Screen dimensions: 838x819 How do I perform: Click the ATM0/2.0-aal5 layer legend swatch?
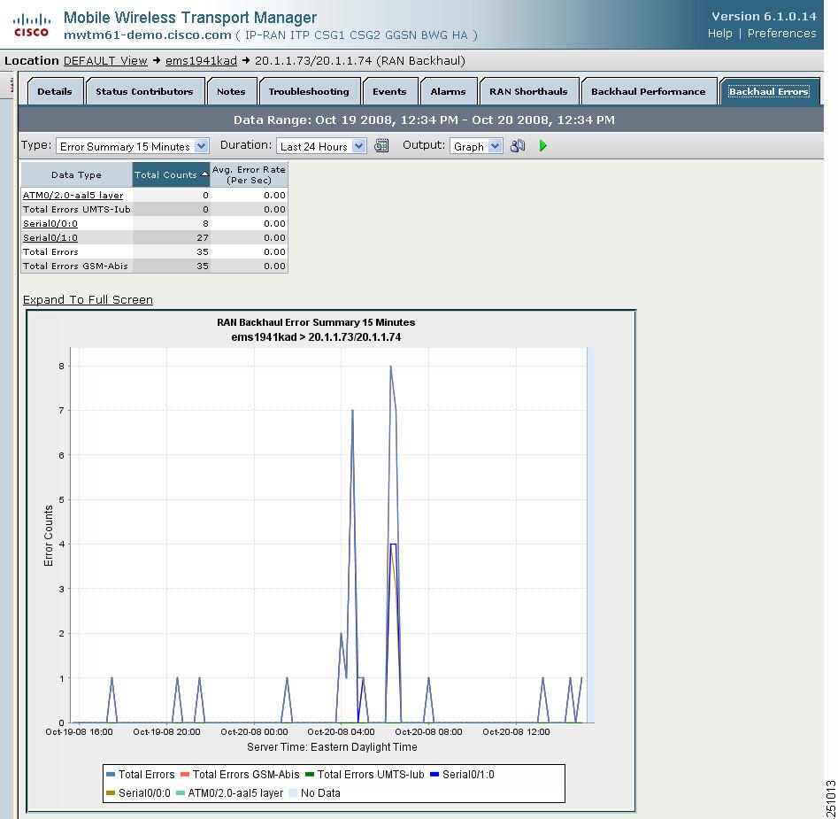(181, 792)
